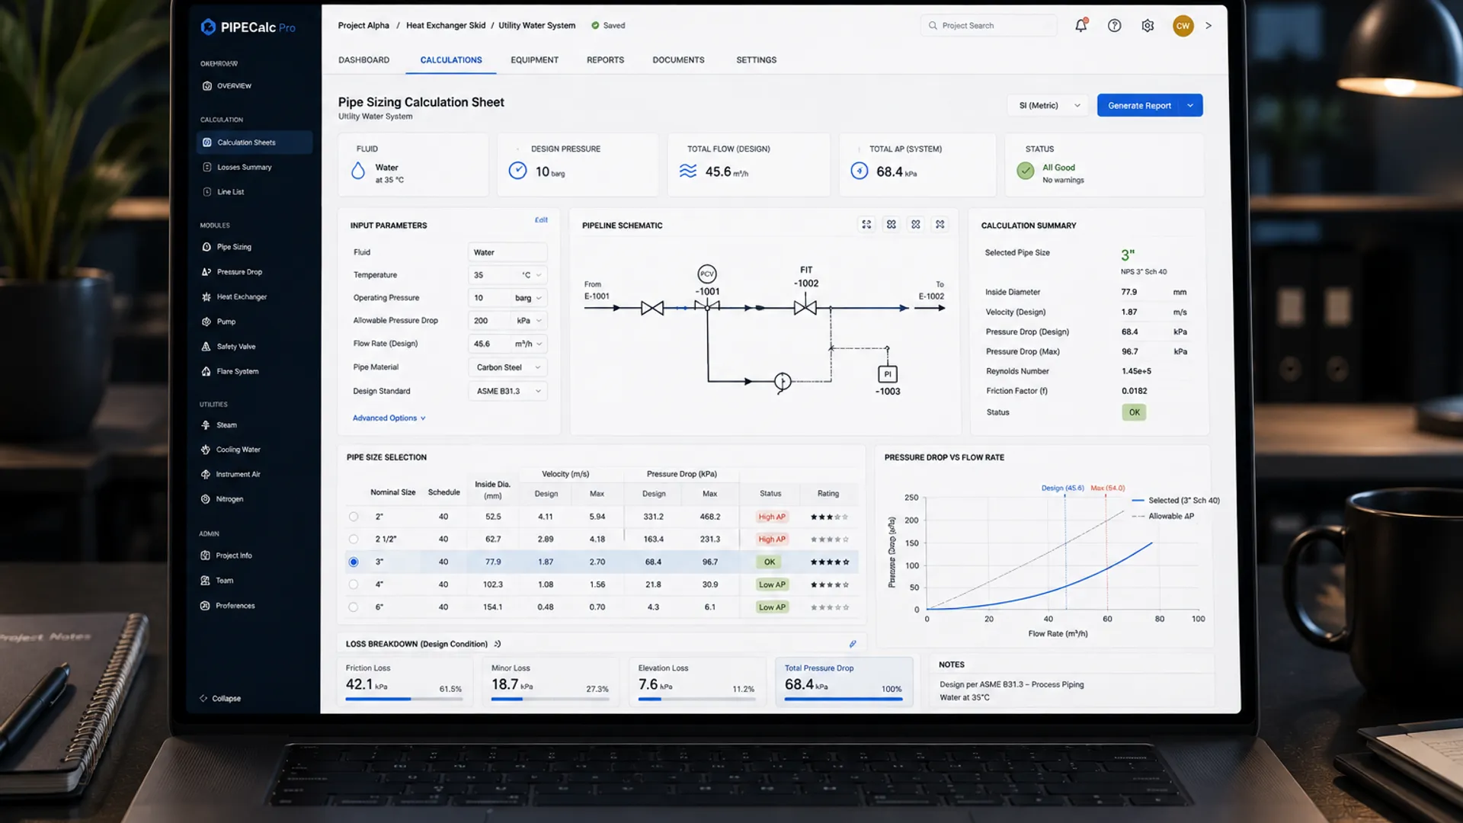Select the 2" nominal size radio

point(354,517)
